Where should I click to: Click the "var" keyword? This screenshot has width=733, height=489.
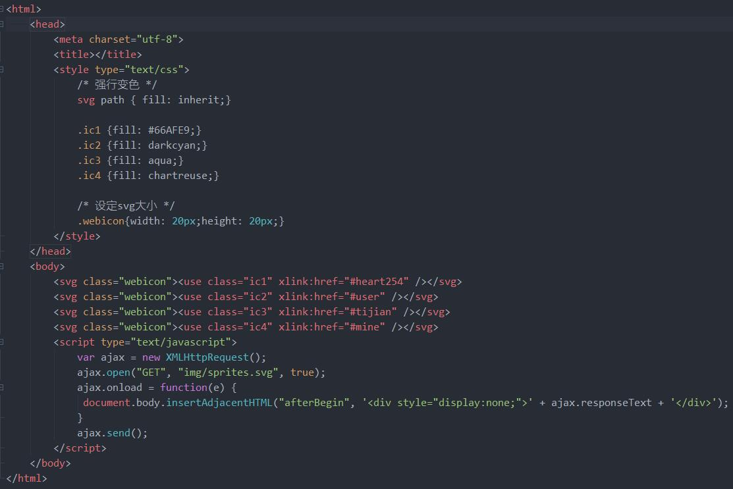[86, 357]
